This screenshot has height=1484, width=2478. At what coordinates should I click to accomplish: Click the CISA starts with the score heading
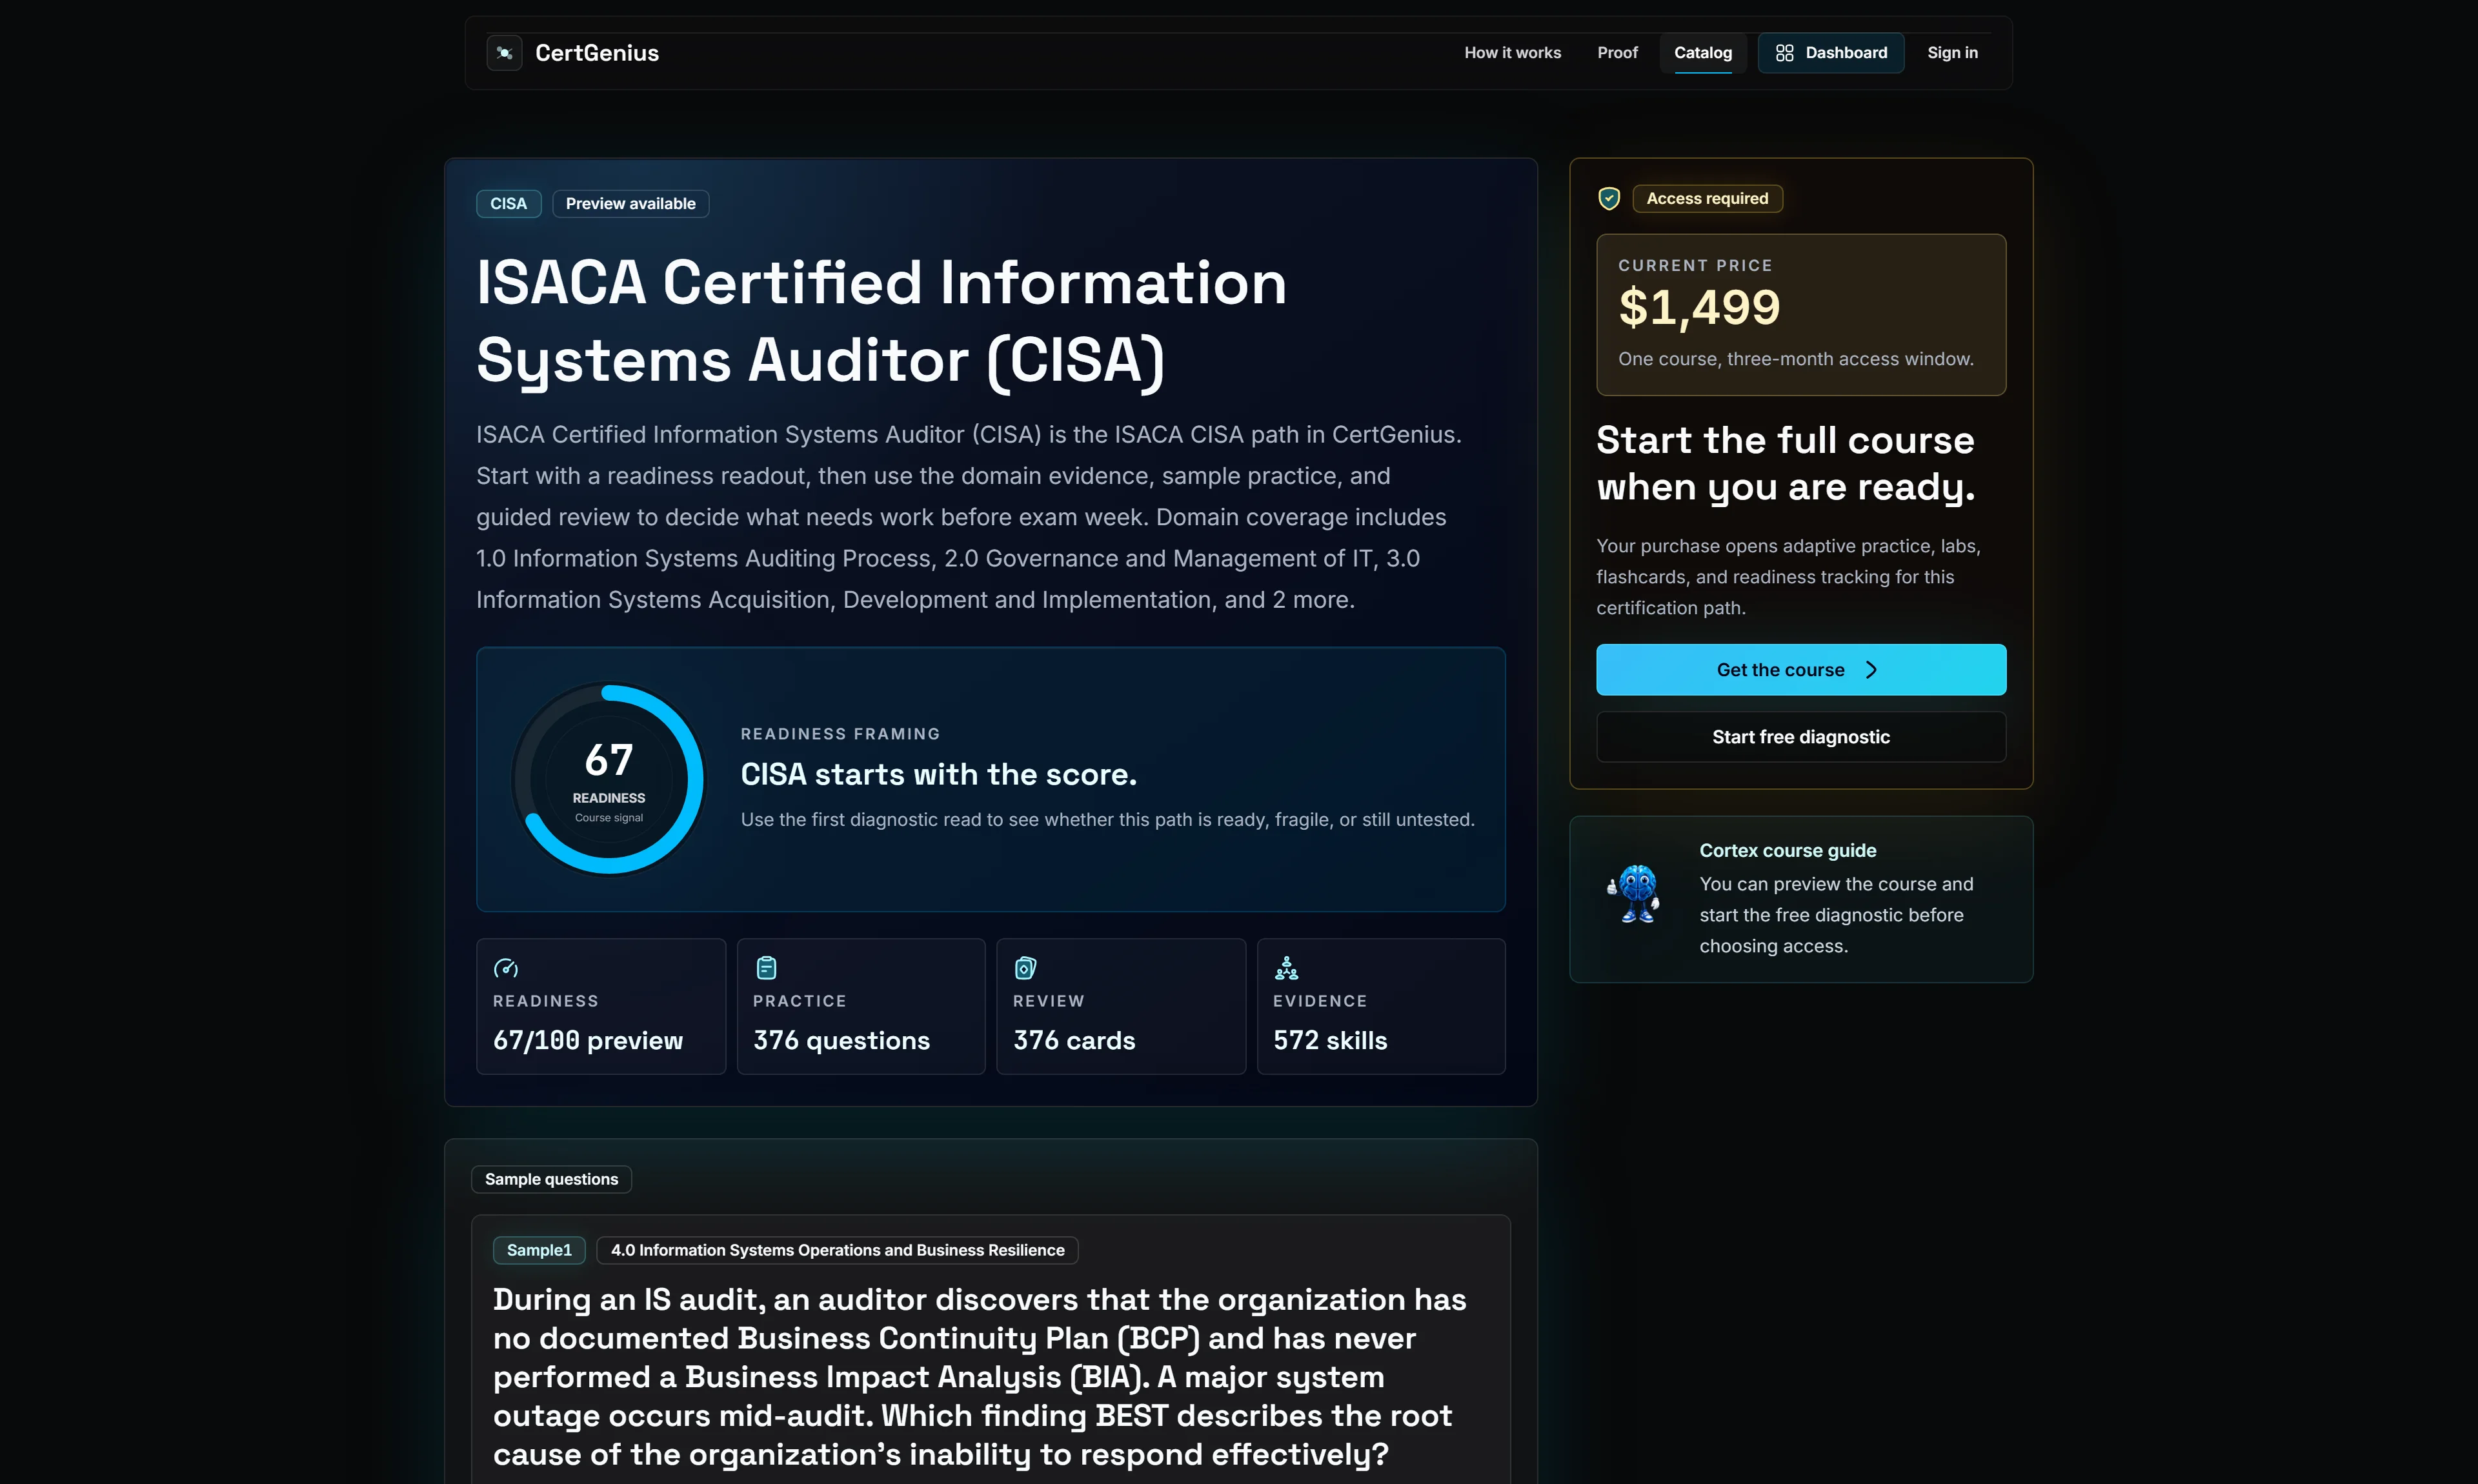point(938,775)
